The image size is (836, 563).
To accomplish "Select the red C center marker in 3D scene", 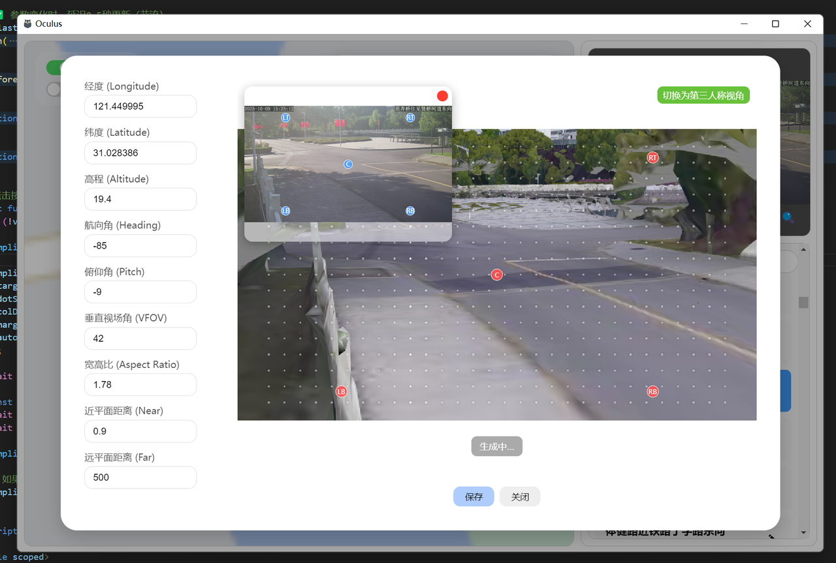I will pyautogui.click(x=496, y=275).
